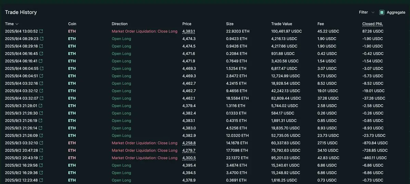Image resolution: width=410 pixels, height=184 pixels.
Task: Click the Size column header
Action: (229, 24)
